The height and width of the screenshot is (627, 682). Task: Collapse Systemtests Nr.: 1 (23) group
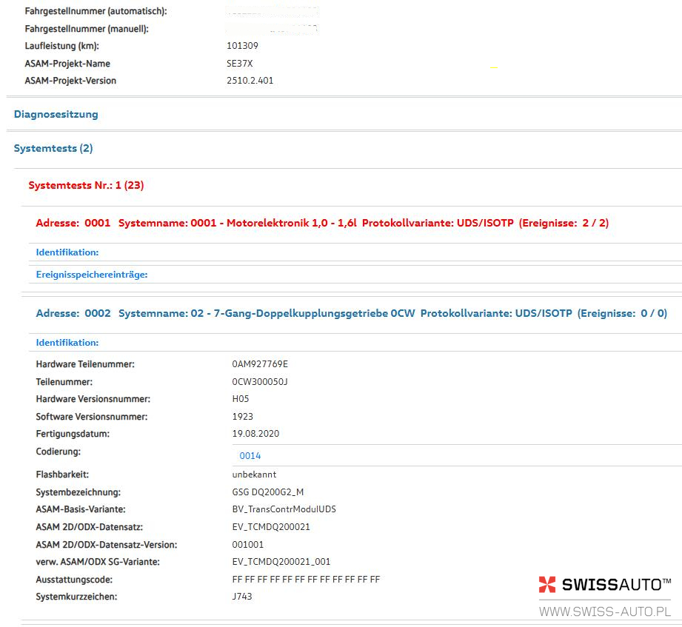tap(86, 185)
